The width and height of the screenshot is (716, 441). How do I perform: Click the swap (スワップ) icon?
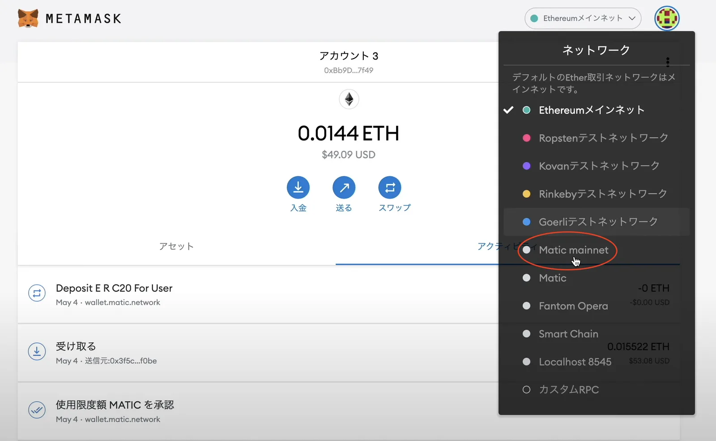click(390, 187)
